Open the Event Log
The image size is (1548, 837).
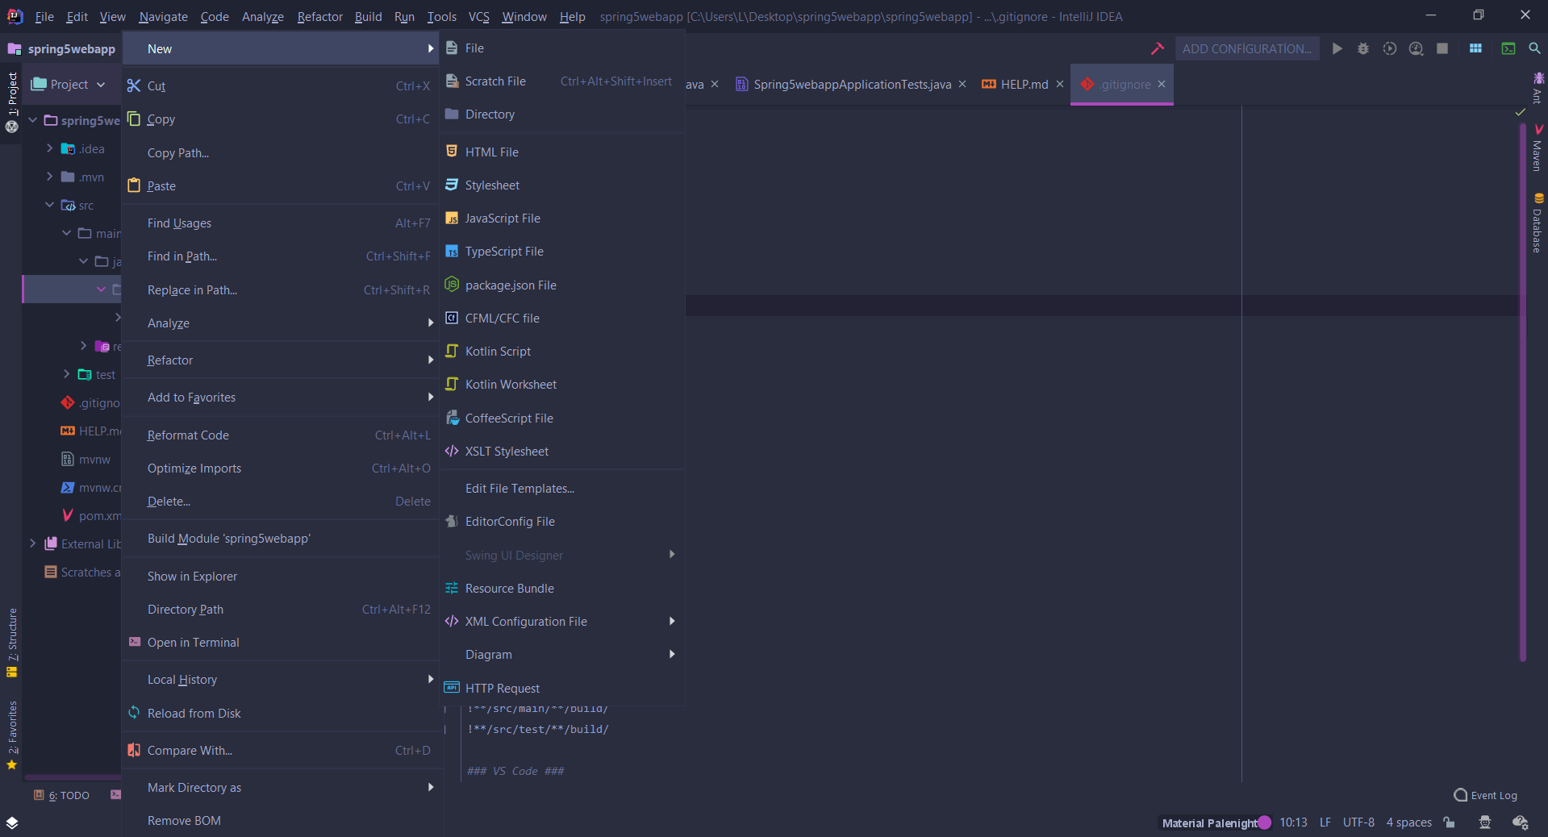[x=1485, y=796]
